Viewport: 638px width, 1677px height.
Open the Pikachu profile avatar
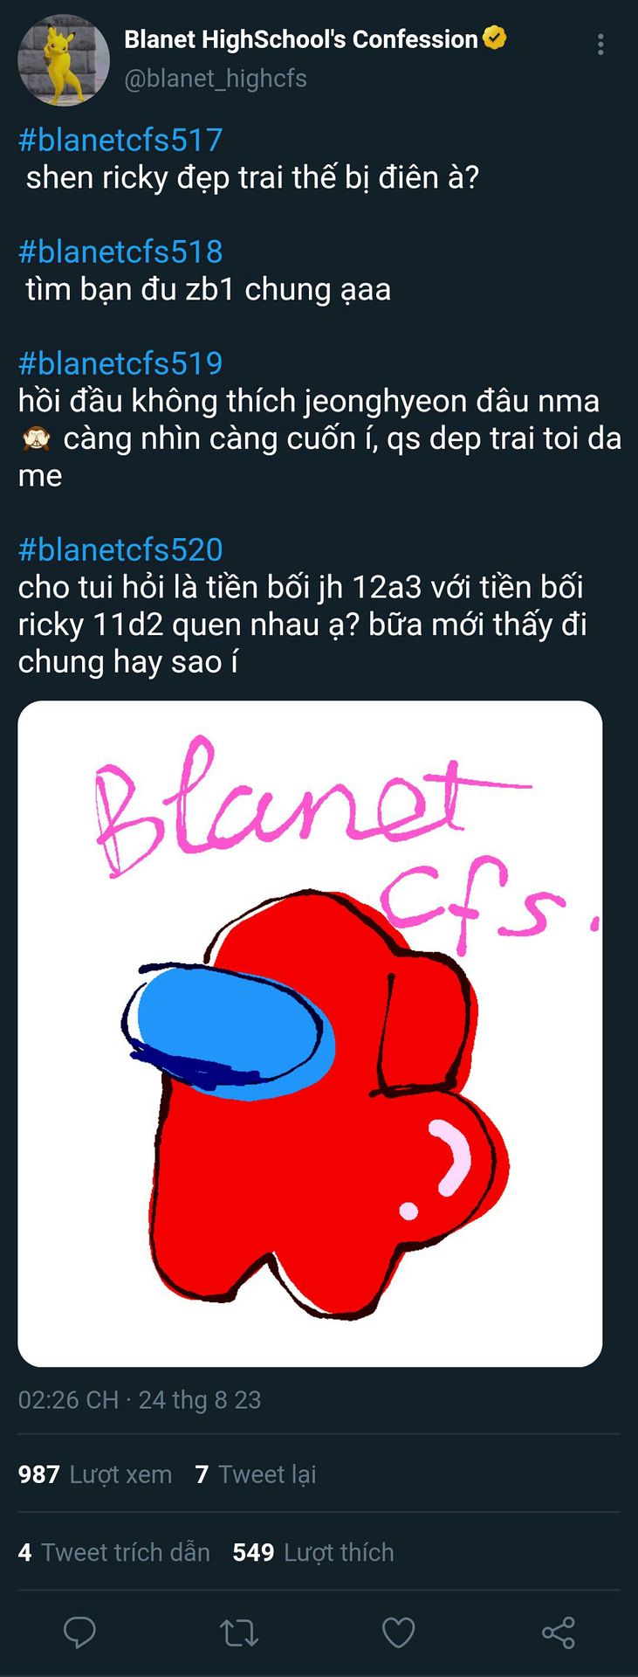pos(64,65)
